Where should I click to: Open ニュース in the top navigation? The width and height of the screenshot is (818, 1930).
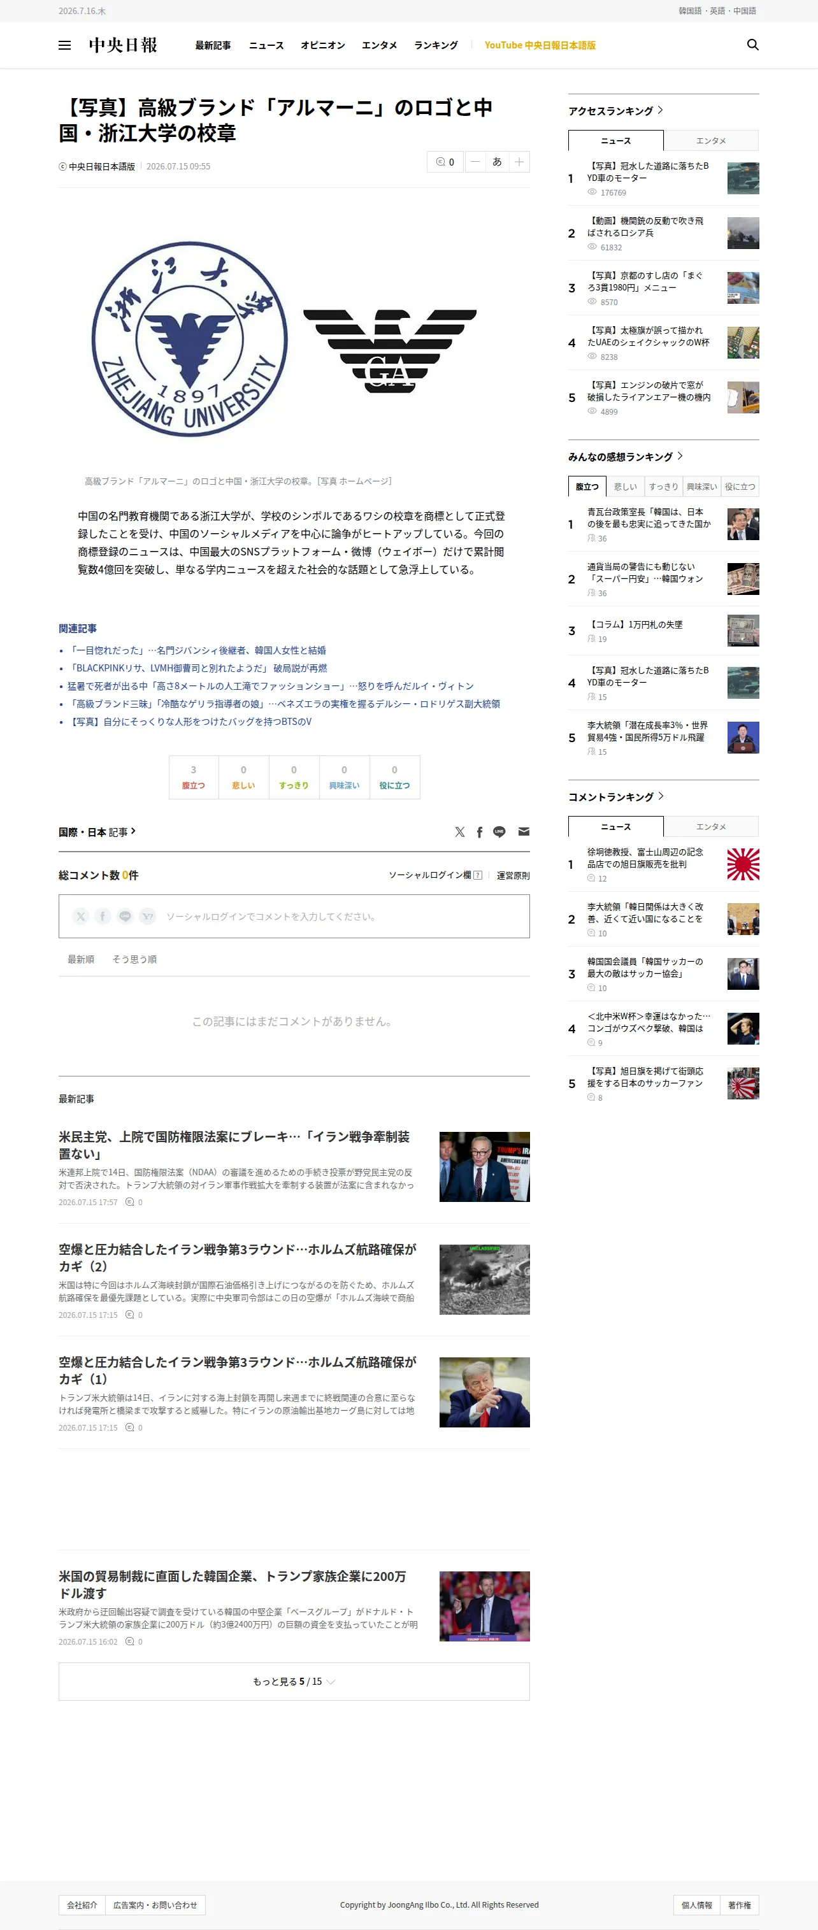pos(266,45)
